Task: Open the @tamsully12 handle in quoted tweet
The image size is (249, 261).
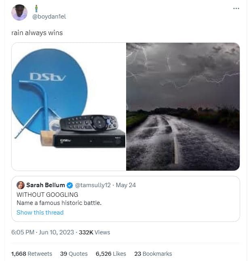Action: pyautogui.click(x=93, y=185)
